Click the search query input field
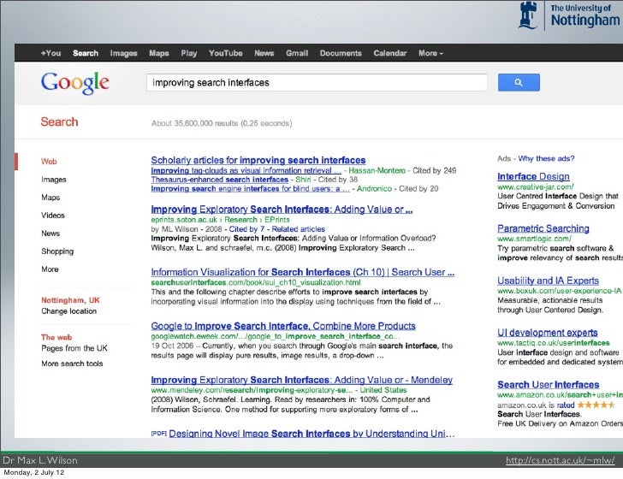Image resolution: width=623 pixels, height=479 pixels. tap(317, 83)
